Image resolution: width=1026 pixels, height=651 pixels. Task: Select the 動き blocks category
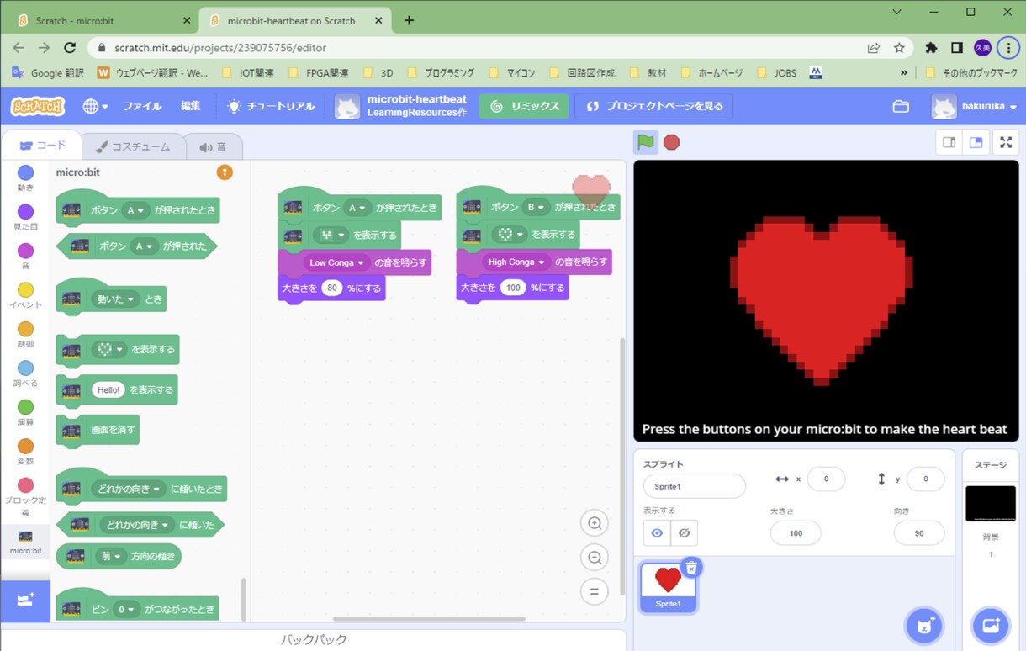coord(25,178)
